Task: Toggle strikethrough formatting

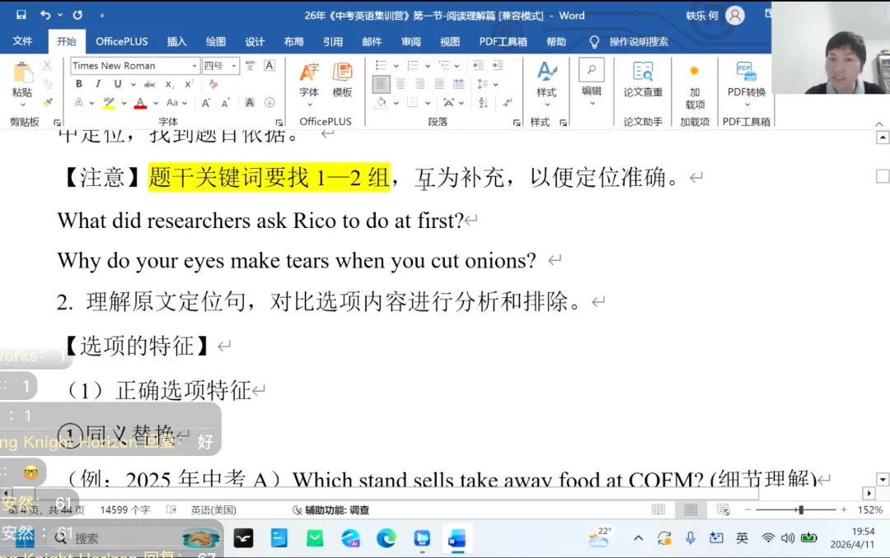Action: point(151,82)
